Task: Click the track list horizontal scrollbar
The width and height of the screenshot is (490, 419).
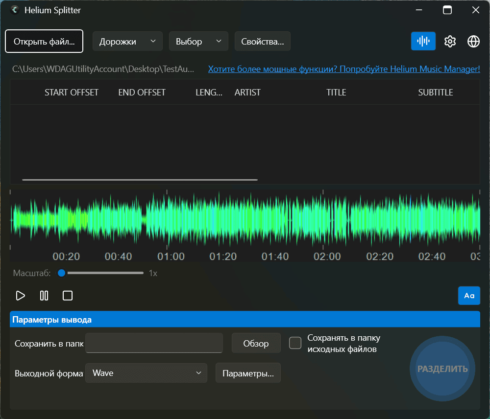Action: coord(140,180)
